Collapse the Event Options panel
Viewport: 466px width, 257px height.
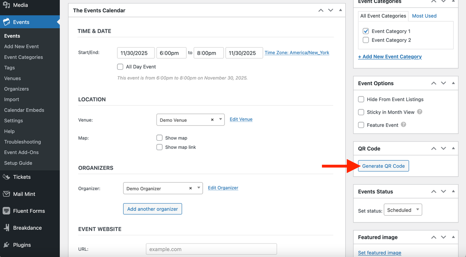[x=453, y=83]
